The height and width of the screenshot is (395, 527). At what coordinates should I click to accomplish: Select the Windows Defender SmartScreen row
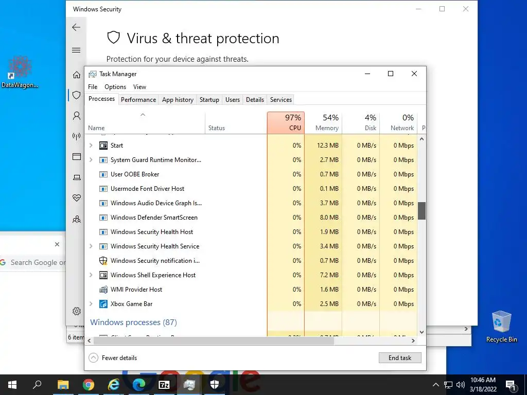tap(251, 218)
